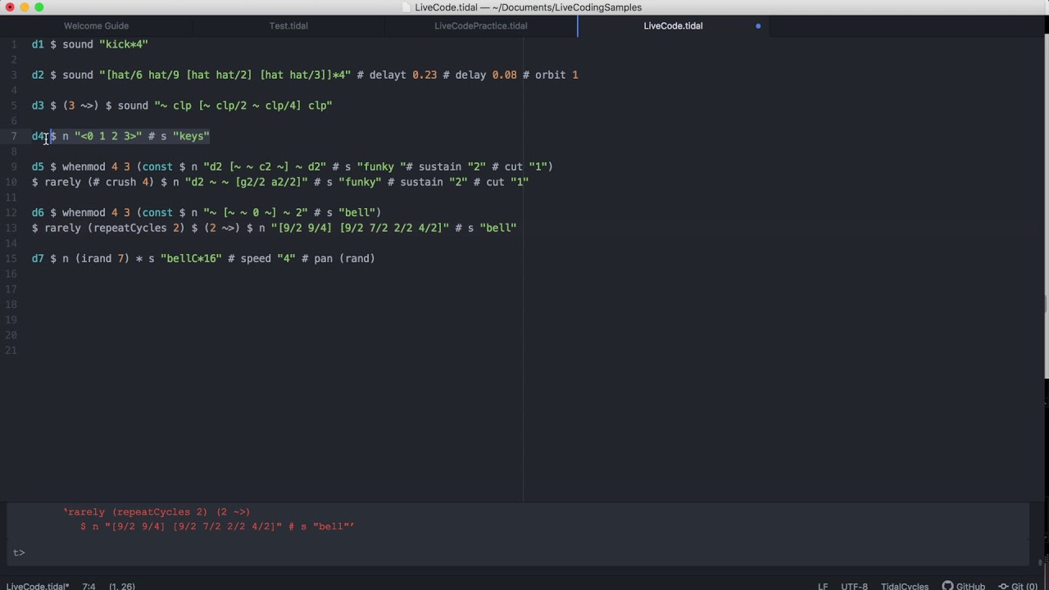Change the LF line ending setting
This screenshot has width=1049, height=590.
click(823, 586)
